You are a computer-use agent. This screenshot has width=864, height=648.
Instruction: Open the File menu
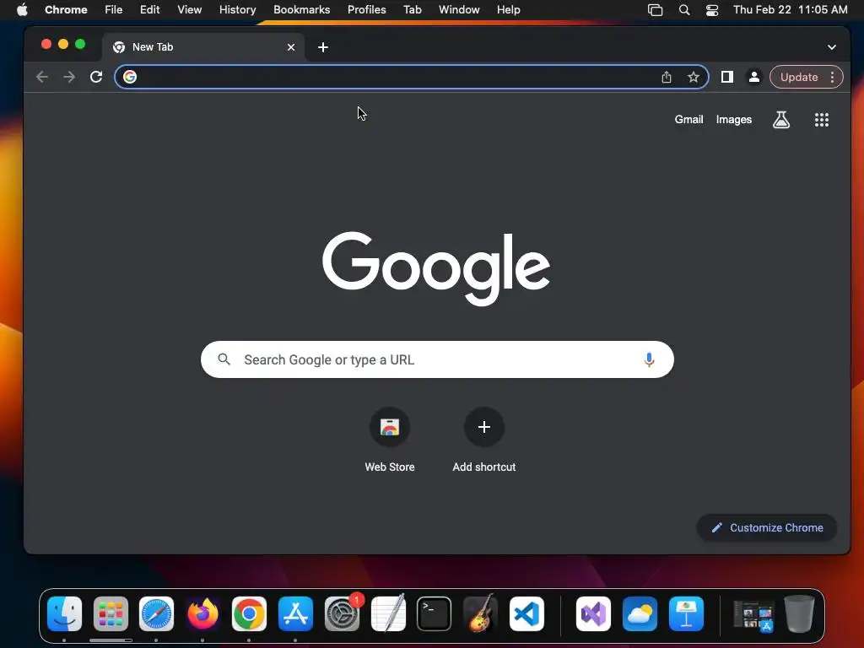pos(114,9)
